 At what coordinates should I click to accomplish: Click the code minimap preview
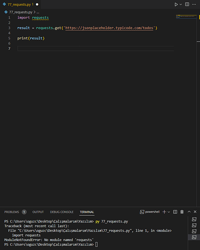[186, 16]
